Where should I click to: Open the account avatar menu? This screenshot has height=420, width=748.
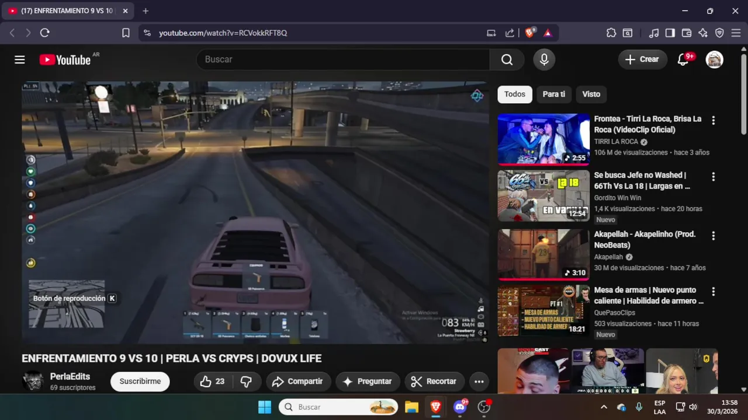[x=714, y=60]
